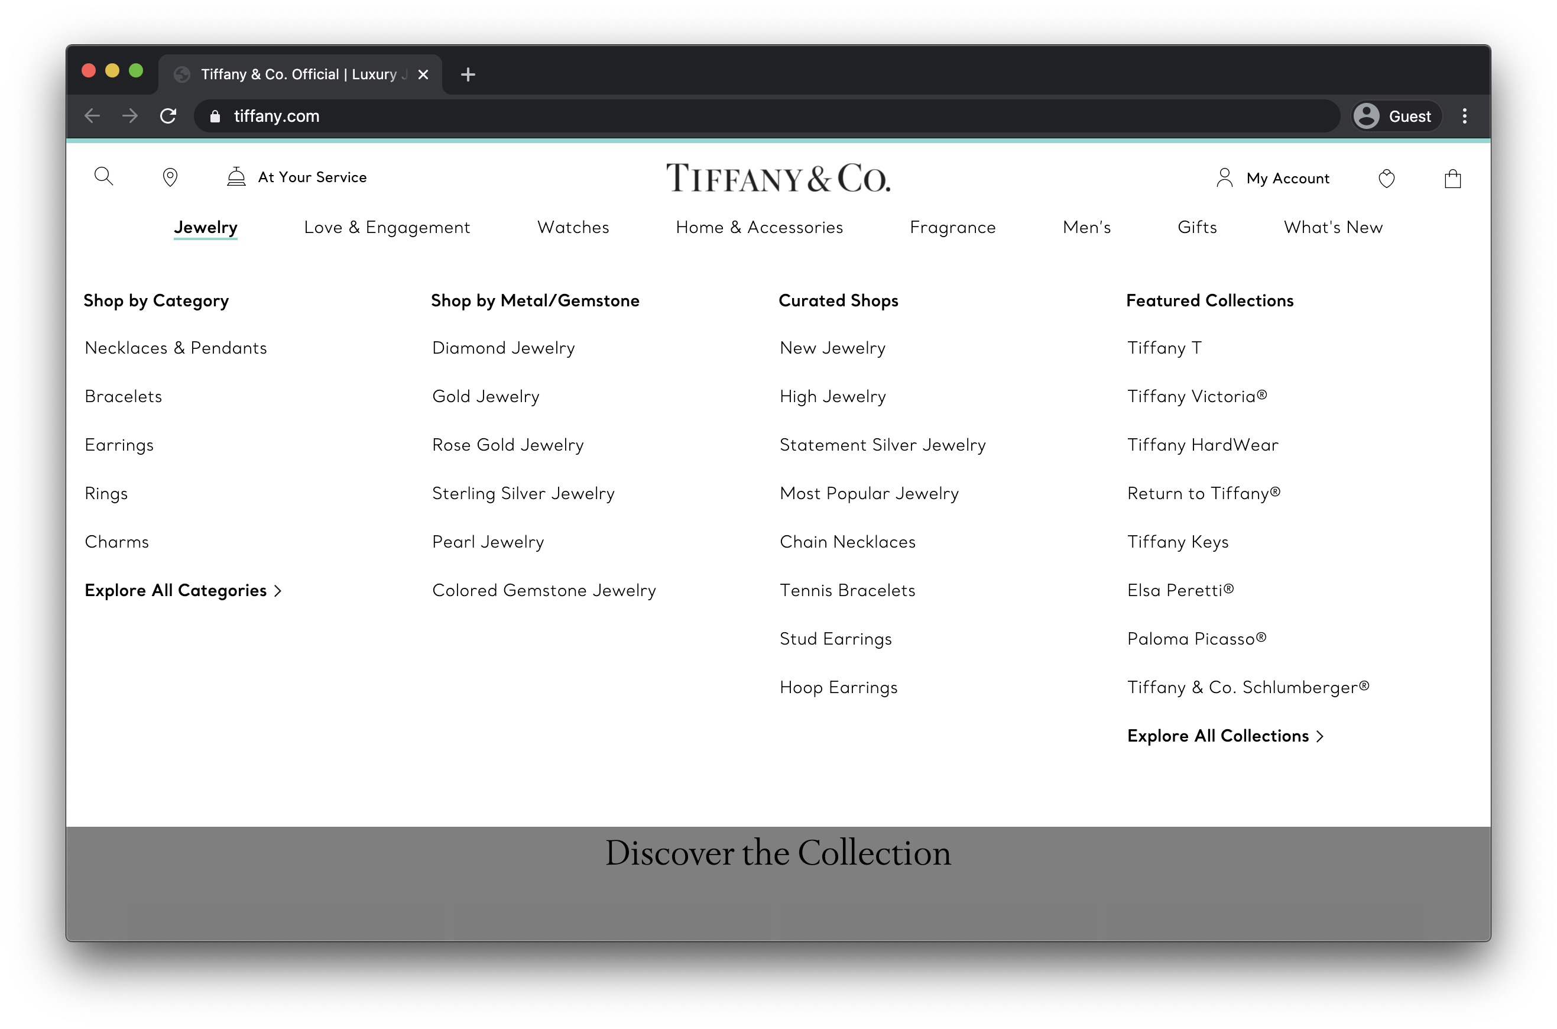Click the page reload refresh icon
Screen dimensions: 1557x1029
168,116
